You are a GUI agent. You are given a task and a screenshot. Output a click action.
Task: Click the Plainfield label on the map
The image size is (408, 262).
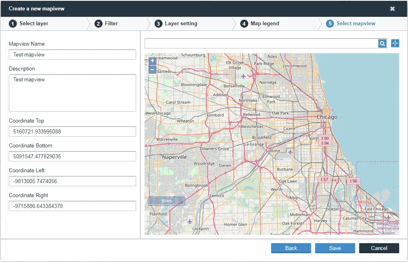(158, 214)
